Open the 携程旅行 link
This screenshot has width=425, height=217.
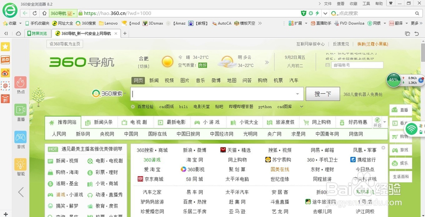tap(363, 160)
